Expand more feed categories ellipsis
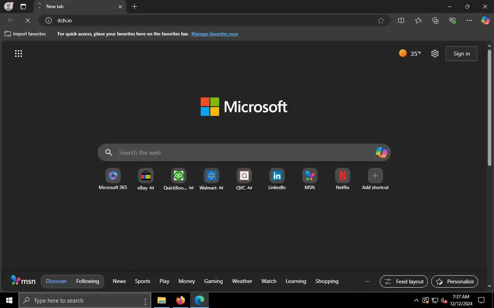Screen dimensions: 494x308 click(367, 281)
